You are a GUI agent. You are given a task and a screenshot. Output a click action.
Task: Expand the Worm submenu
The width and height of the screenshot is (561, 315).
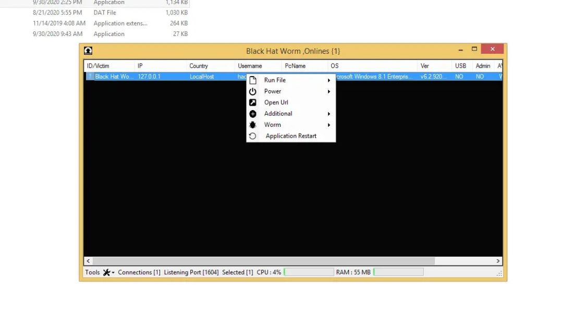click(x=328, y=125)
